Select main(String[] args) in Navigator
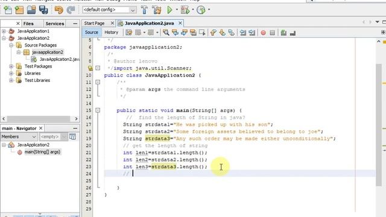Image resolution: width=386 pixels, height=217 pixels. click(x=42, y=152)
